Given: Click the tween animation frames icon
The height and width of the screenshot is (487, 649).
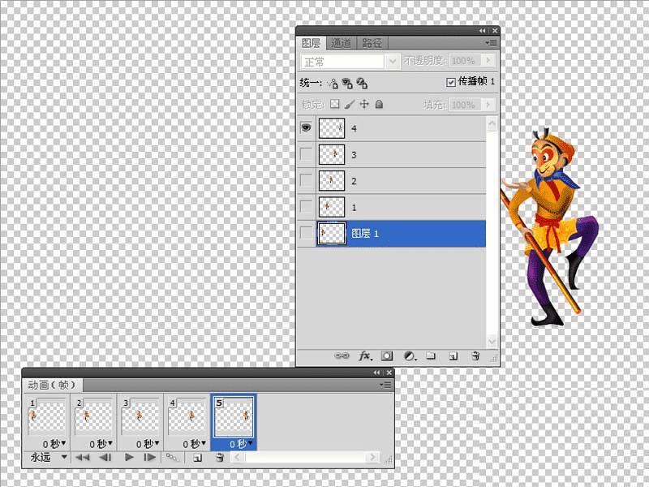Looking at the screenshot, I should tap(172, 457).
